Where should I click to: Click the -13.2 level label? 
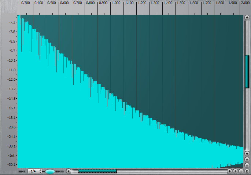point(11,89)
